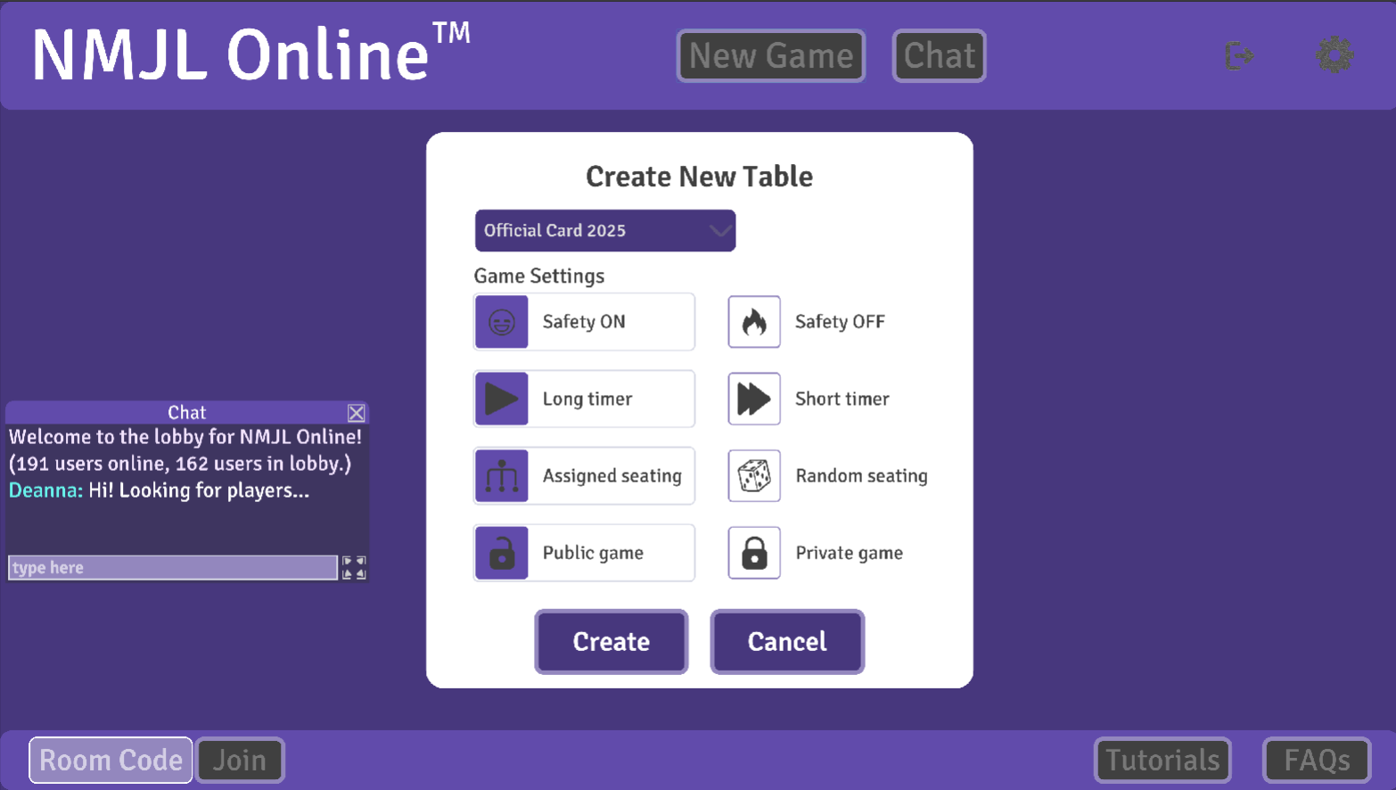Open the FAQs page
The height and width of the screenshot is (790, 1396).
(x=1317, y=760)
